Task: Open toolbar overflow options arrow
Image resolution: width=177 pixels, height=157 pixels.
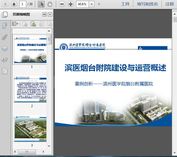Action: 99,4
